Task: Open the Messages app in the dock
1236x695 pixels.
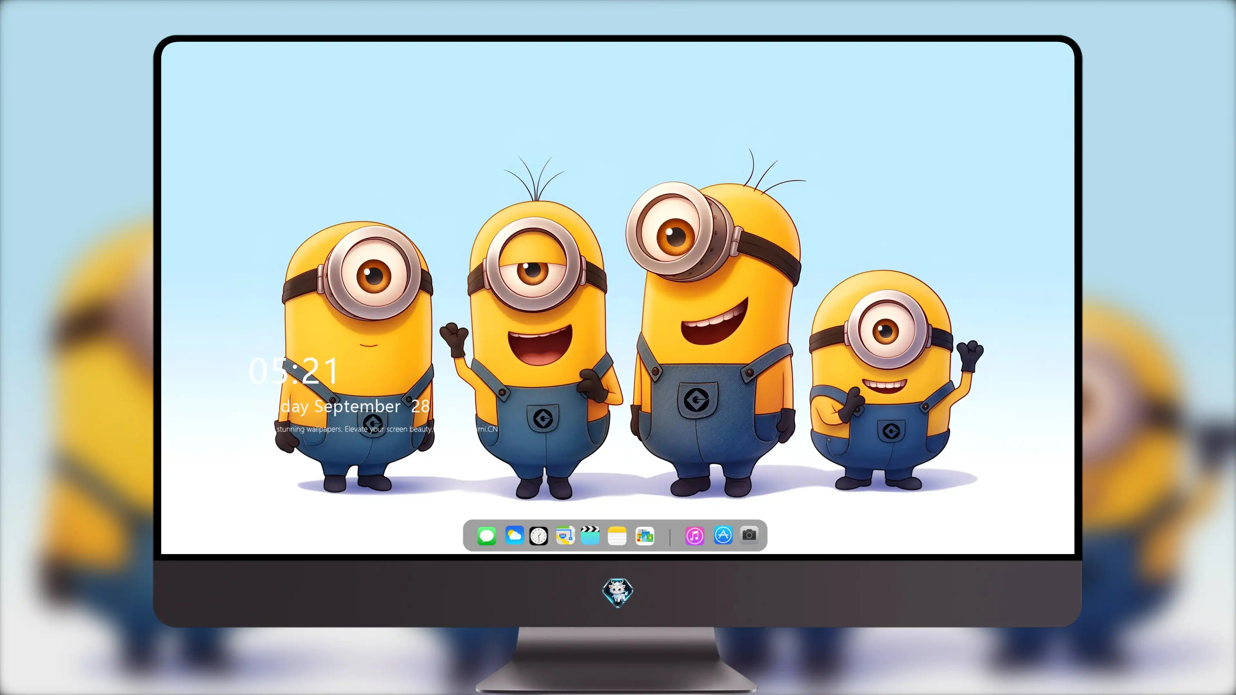Action: 487,536
